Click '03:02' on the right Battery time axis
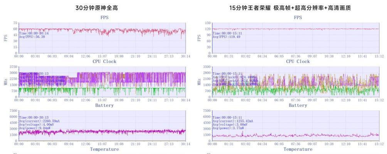This screenshot has width=387, height=154. point(246,144)
